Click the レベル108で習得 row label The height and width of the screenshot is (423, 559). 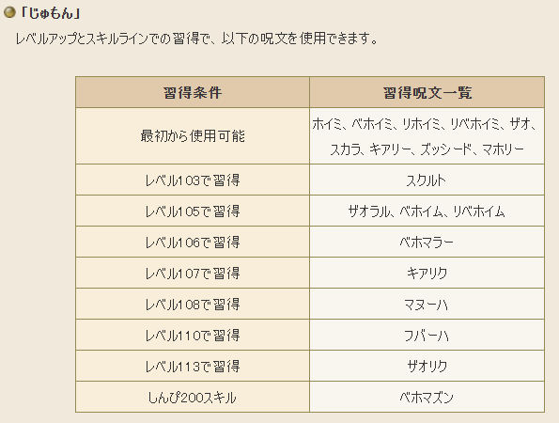click(193, 304)
